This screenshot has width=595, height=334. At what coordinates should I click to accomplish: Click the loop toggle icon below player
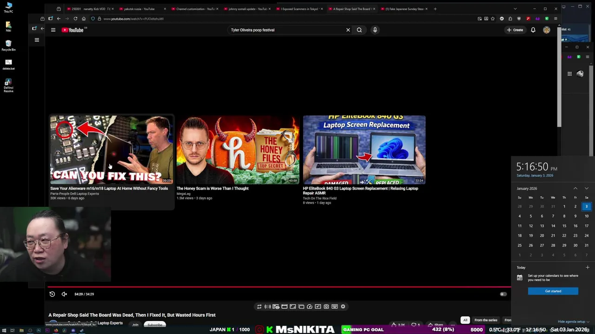259,307
